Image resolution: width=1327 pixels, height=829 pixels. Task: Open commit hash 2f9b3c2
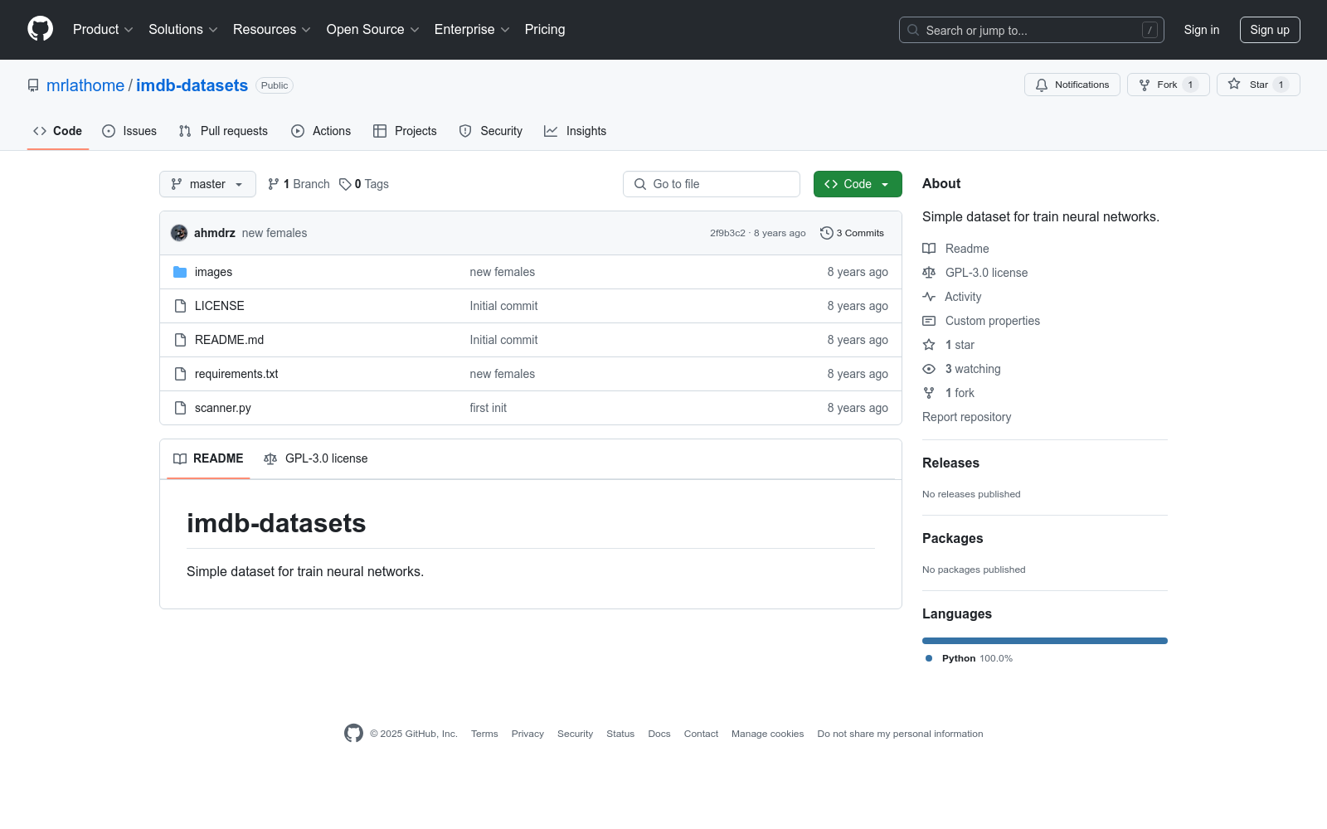coord(727,233)
